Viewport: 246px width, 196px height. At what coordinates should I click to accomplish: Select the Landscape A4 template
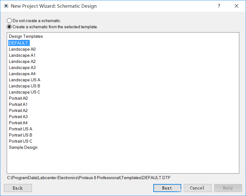coord(22,74)
